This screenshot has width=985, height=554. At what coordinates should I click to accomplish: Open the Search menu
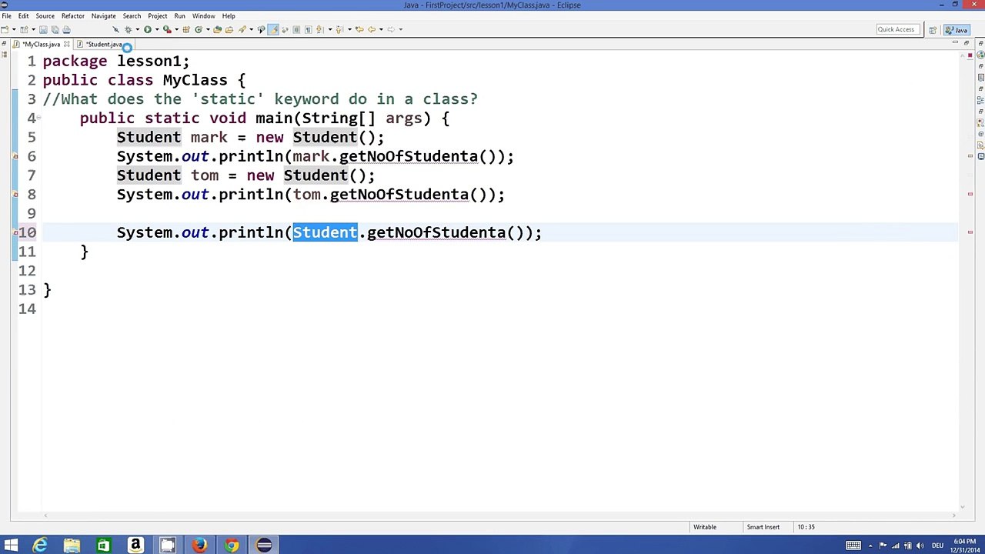[132, 15]
